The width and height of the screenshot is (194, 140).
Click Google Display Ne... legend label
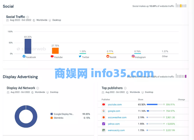coord(63,114)
